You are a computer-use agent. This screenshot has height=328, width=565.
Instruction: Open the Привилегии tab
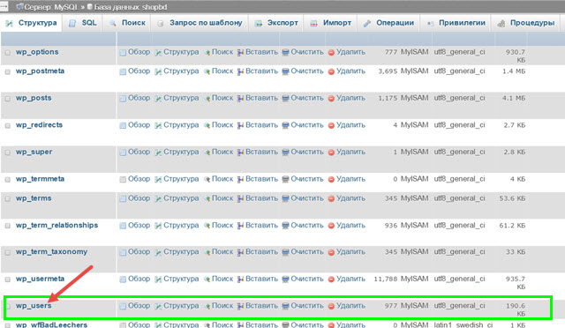pyautogui.click(x=456, y=23)
